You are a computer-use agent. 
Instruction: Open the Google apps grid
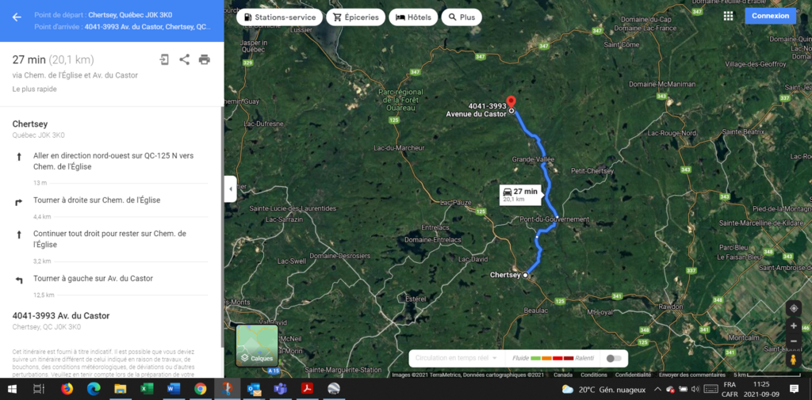[728, 16]
